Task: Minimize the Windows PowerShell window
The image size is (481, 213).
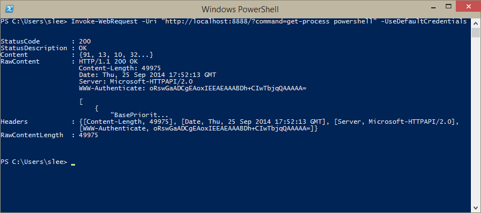Action: (431, 7)
